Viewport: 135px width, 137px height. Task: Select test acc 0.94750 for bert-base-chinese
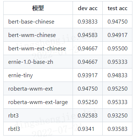(x=118, y=22)
